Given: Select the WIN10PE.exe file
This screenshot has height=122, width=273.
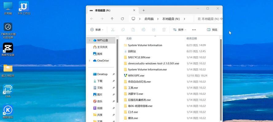Looking at the screenshot, I should pos(136,75).
